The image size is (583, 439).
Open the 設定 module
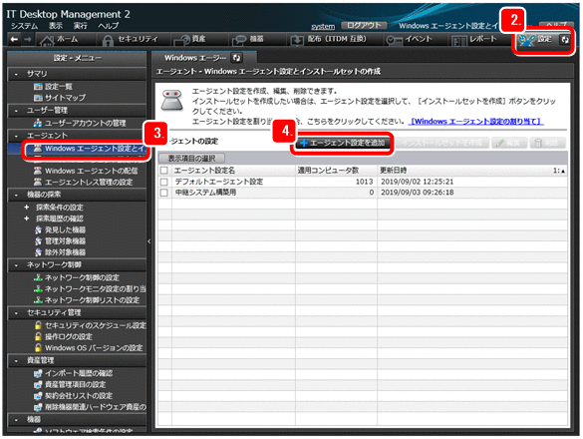(536, 40)
